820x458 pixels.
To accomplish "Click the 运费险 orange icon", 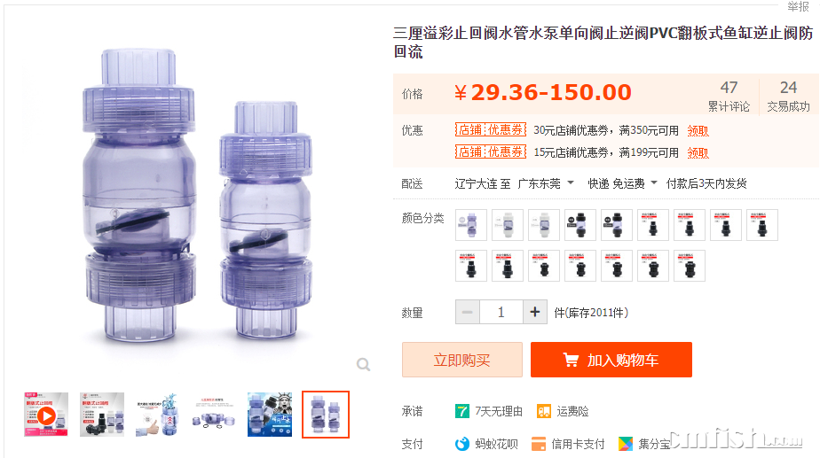I will point(544,411).
